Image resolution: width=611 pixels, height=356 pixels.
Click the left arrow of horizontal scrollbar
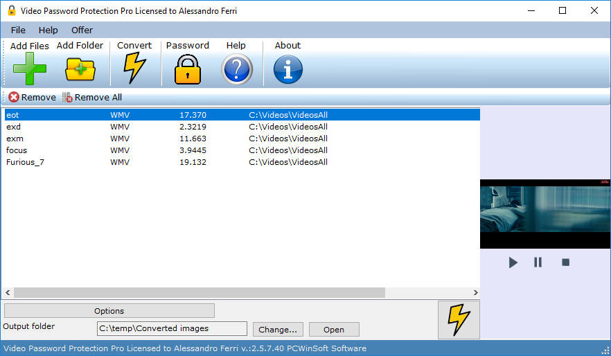click(8, 292)
